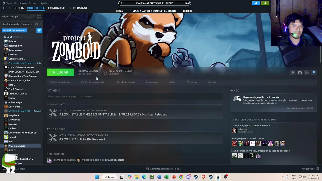This screenshot has height=181, width=322.
Task: Click the taskbar Buscar search box
Action: pos(110,177)
